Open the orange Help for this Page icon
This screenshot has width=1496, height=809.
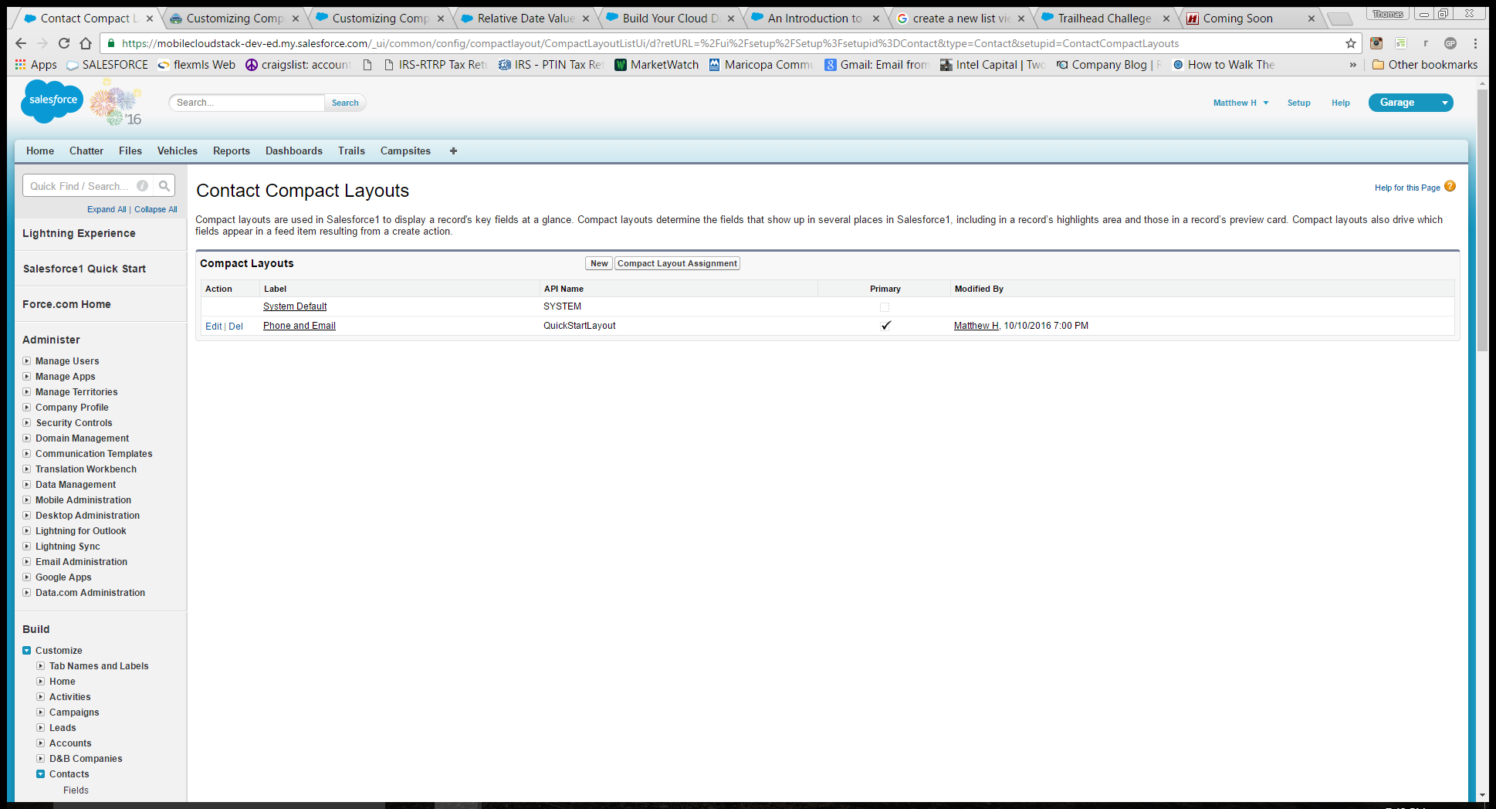coord(1450,186)
